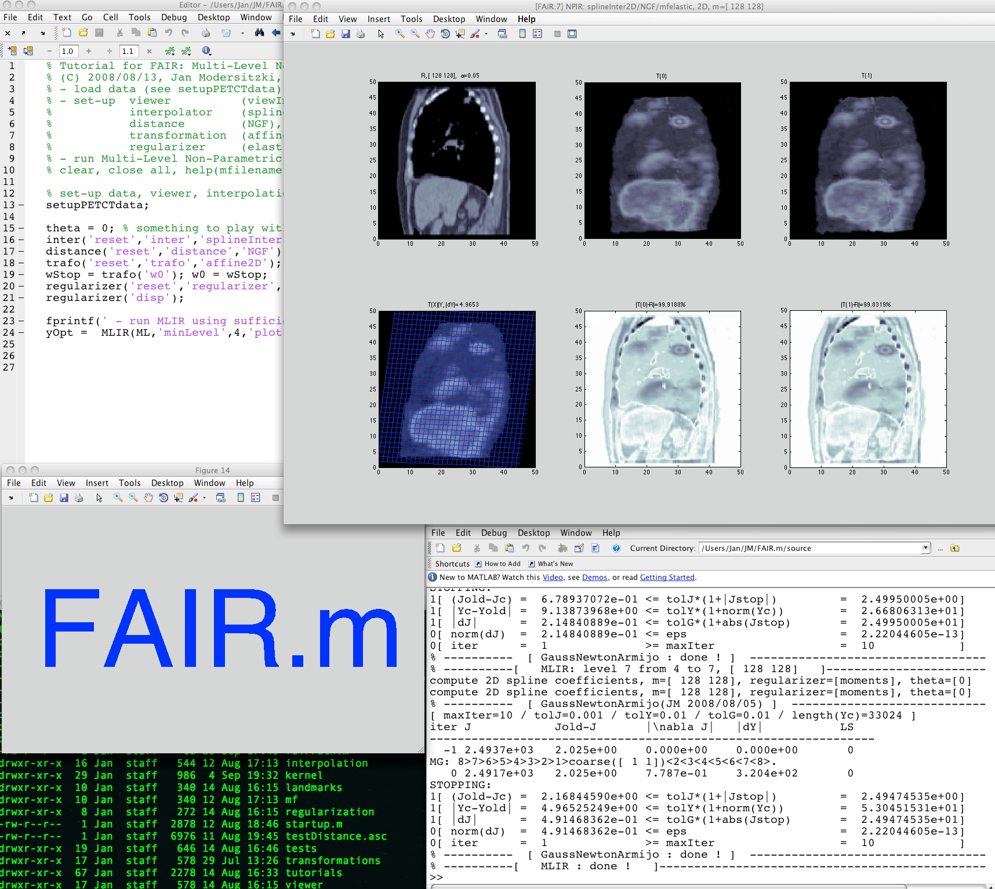Click Profiler icon in MATLAB command toolbar
This screenshot has height=889, width=995.
(x=595, y=548)
